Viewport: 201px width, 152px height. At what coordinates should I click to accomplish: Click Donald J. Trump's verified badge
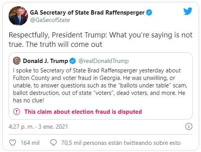[x=72, y=61]
